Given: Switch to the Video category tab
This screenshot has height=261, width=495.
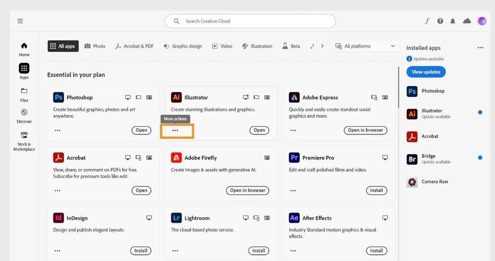Looking at the screenshot, I should pyautogui.click(x=222, y=46).
